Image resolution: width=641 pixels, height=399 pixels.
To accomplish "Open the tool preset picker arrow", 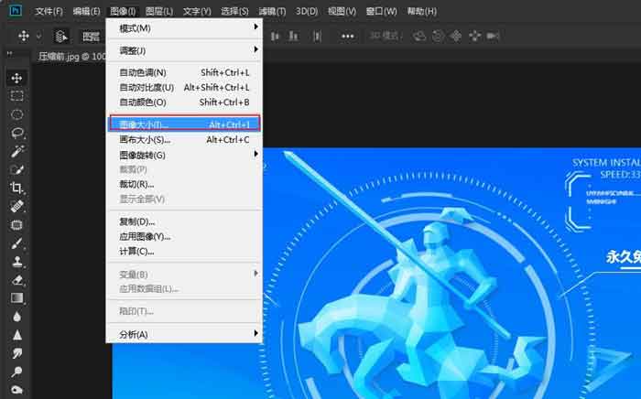I will (38, 36).
